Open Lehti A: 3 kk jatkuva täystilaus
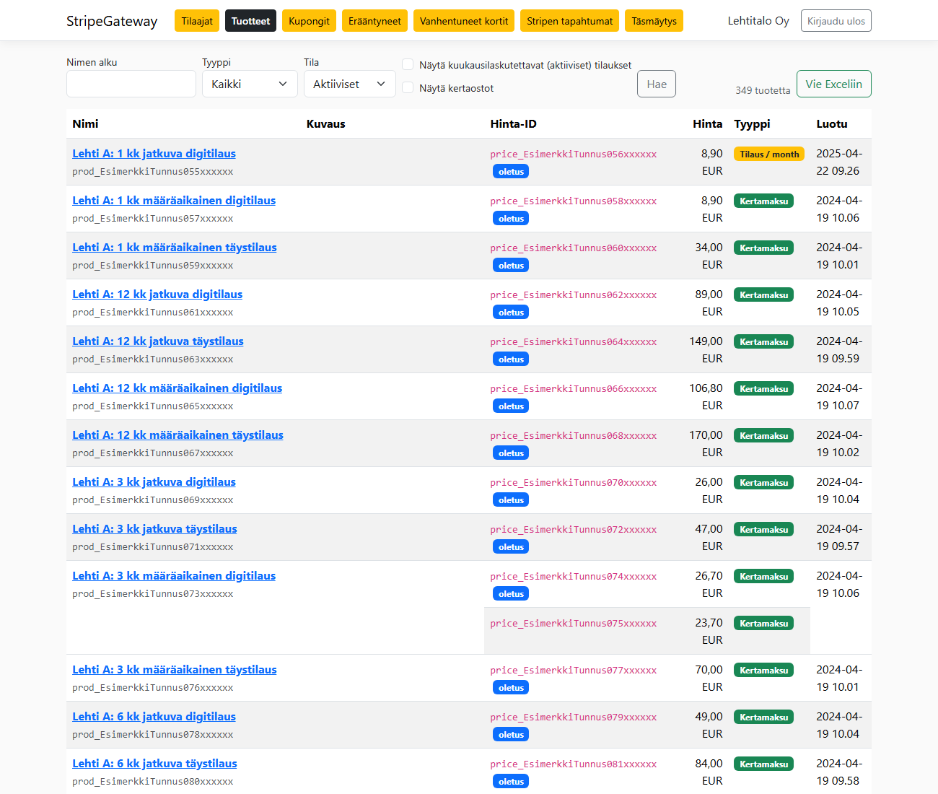 (154, 528)
